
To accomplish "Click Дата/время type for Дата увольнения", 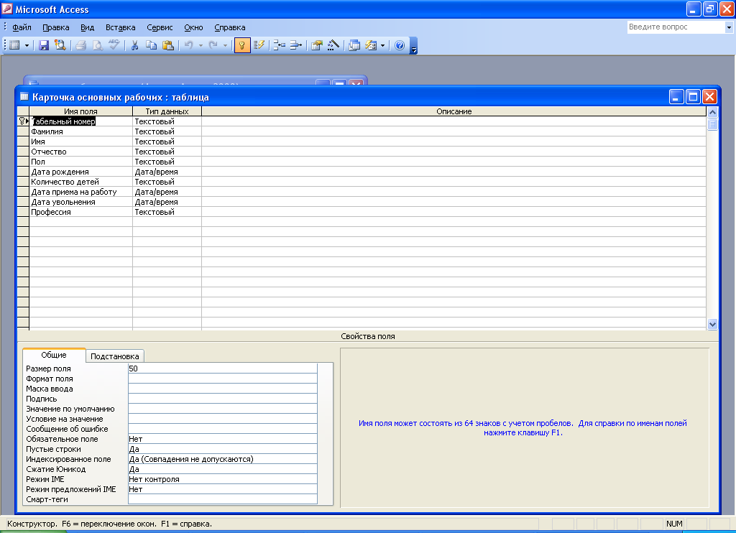I will (167, 203).
